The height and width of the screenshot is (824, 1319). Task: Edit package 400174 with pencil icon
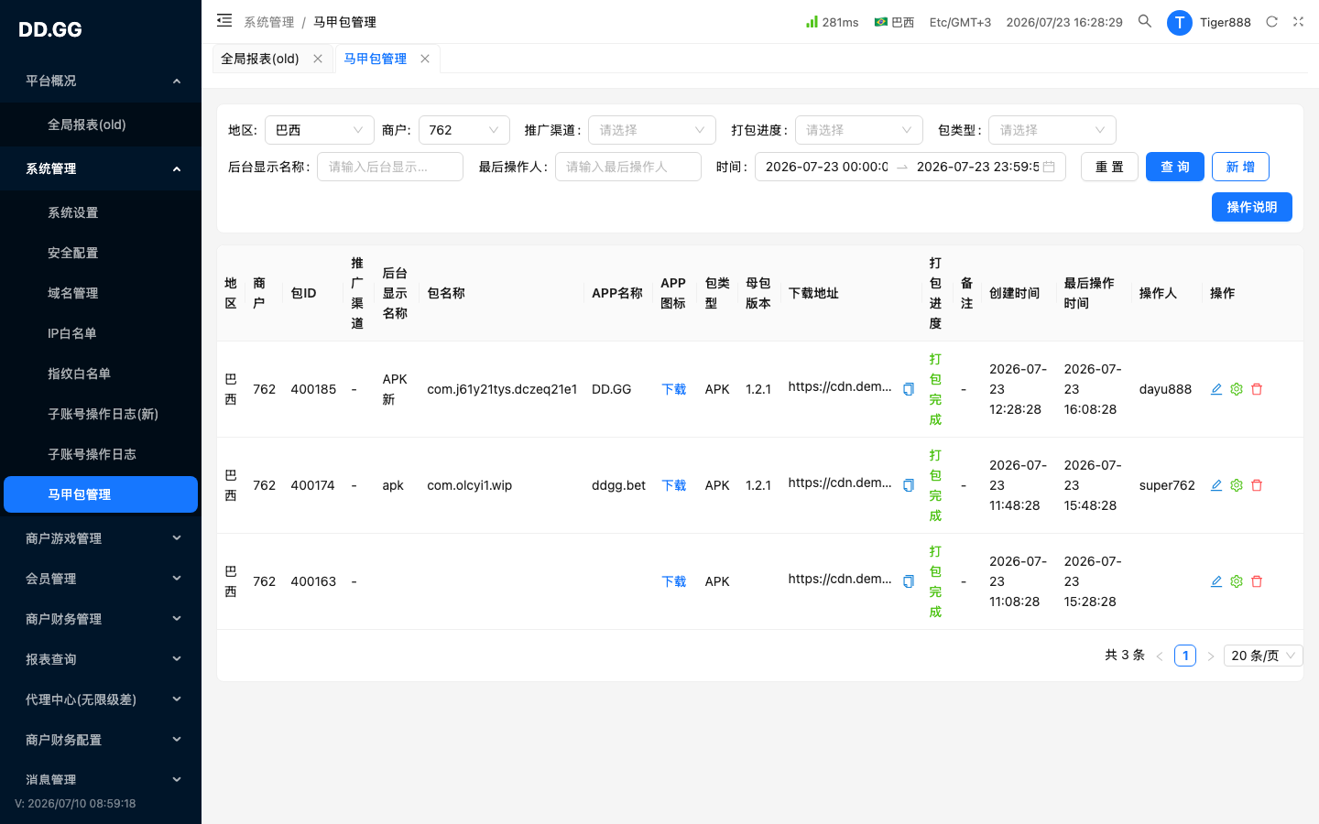[x=1216, y=485]
